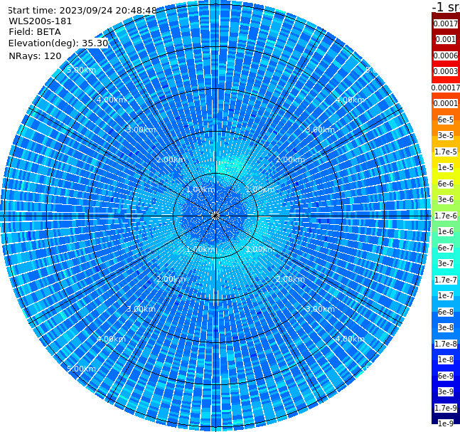Screen dimensions: 460x432
Task: Click the 0.0003 colorbar tick label
Action: click(x=446, y=71)
